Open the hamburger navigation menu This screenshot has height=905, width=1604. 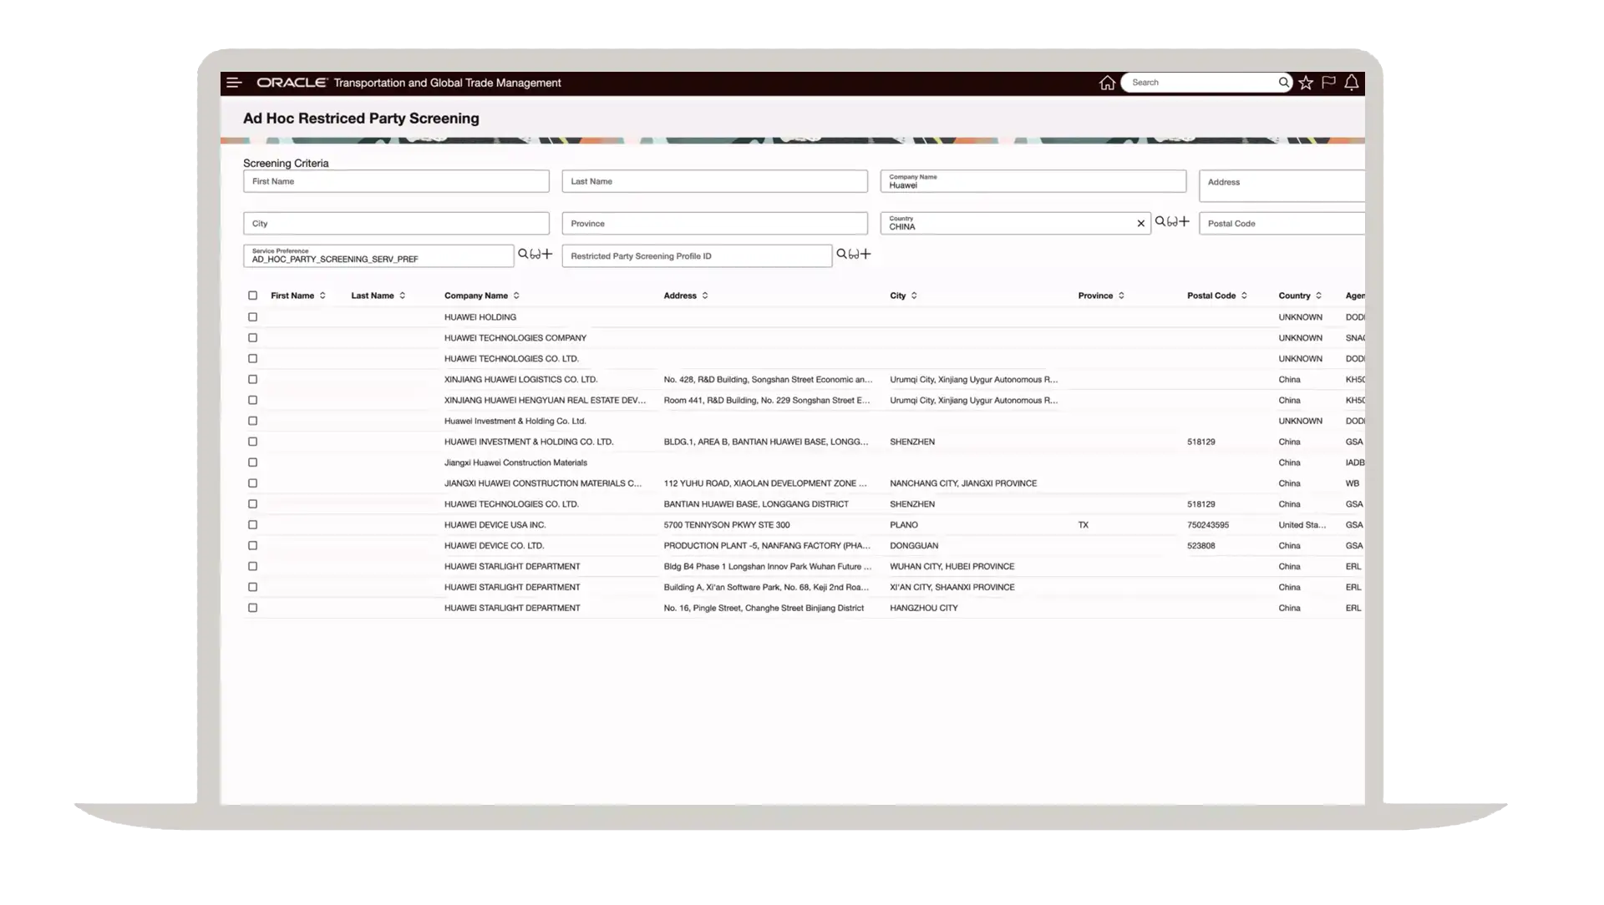234,83
